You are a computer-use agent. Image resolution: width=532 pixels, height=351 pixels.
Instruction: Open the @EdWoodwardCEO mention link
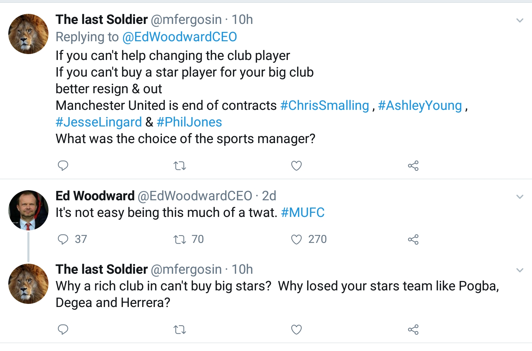[x=179, y=37]
